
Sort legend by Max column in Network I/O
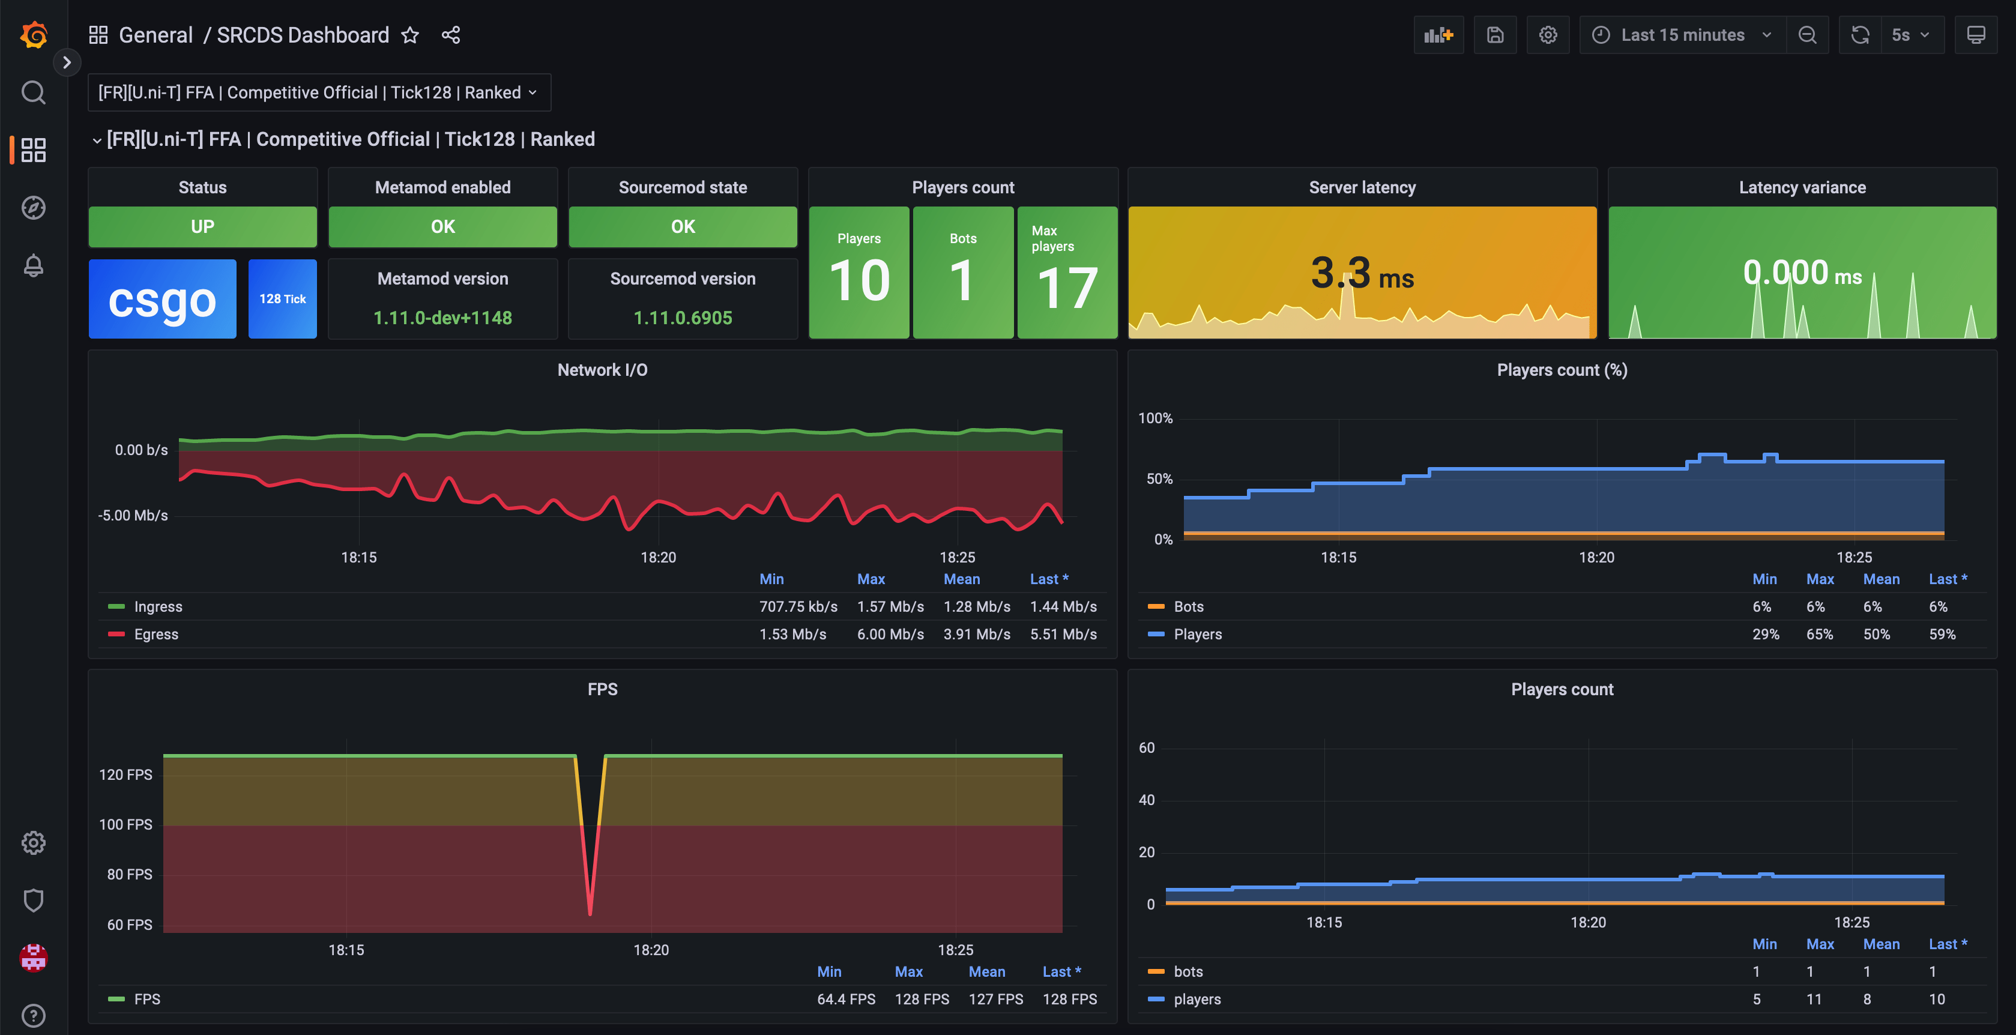tap(871, 579)
